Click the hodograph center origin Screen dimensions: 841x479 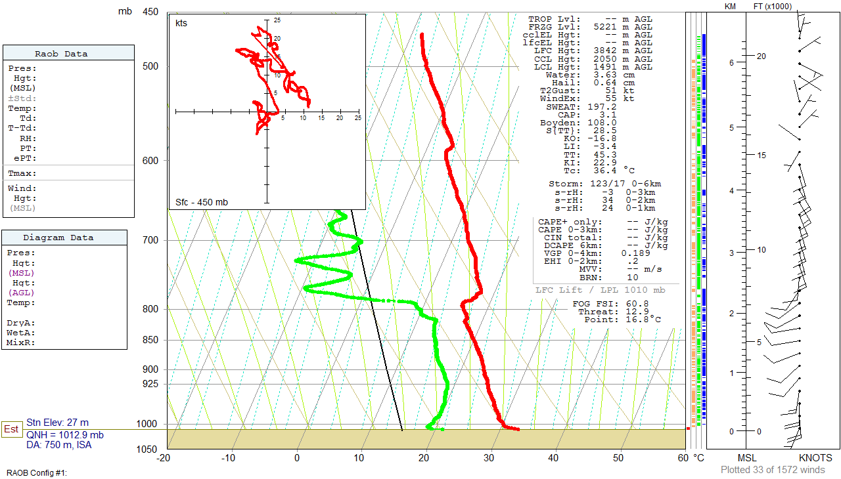coord(267,112)
